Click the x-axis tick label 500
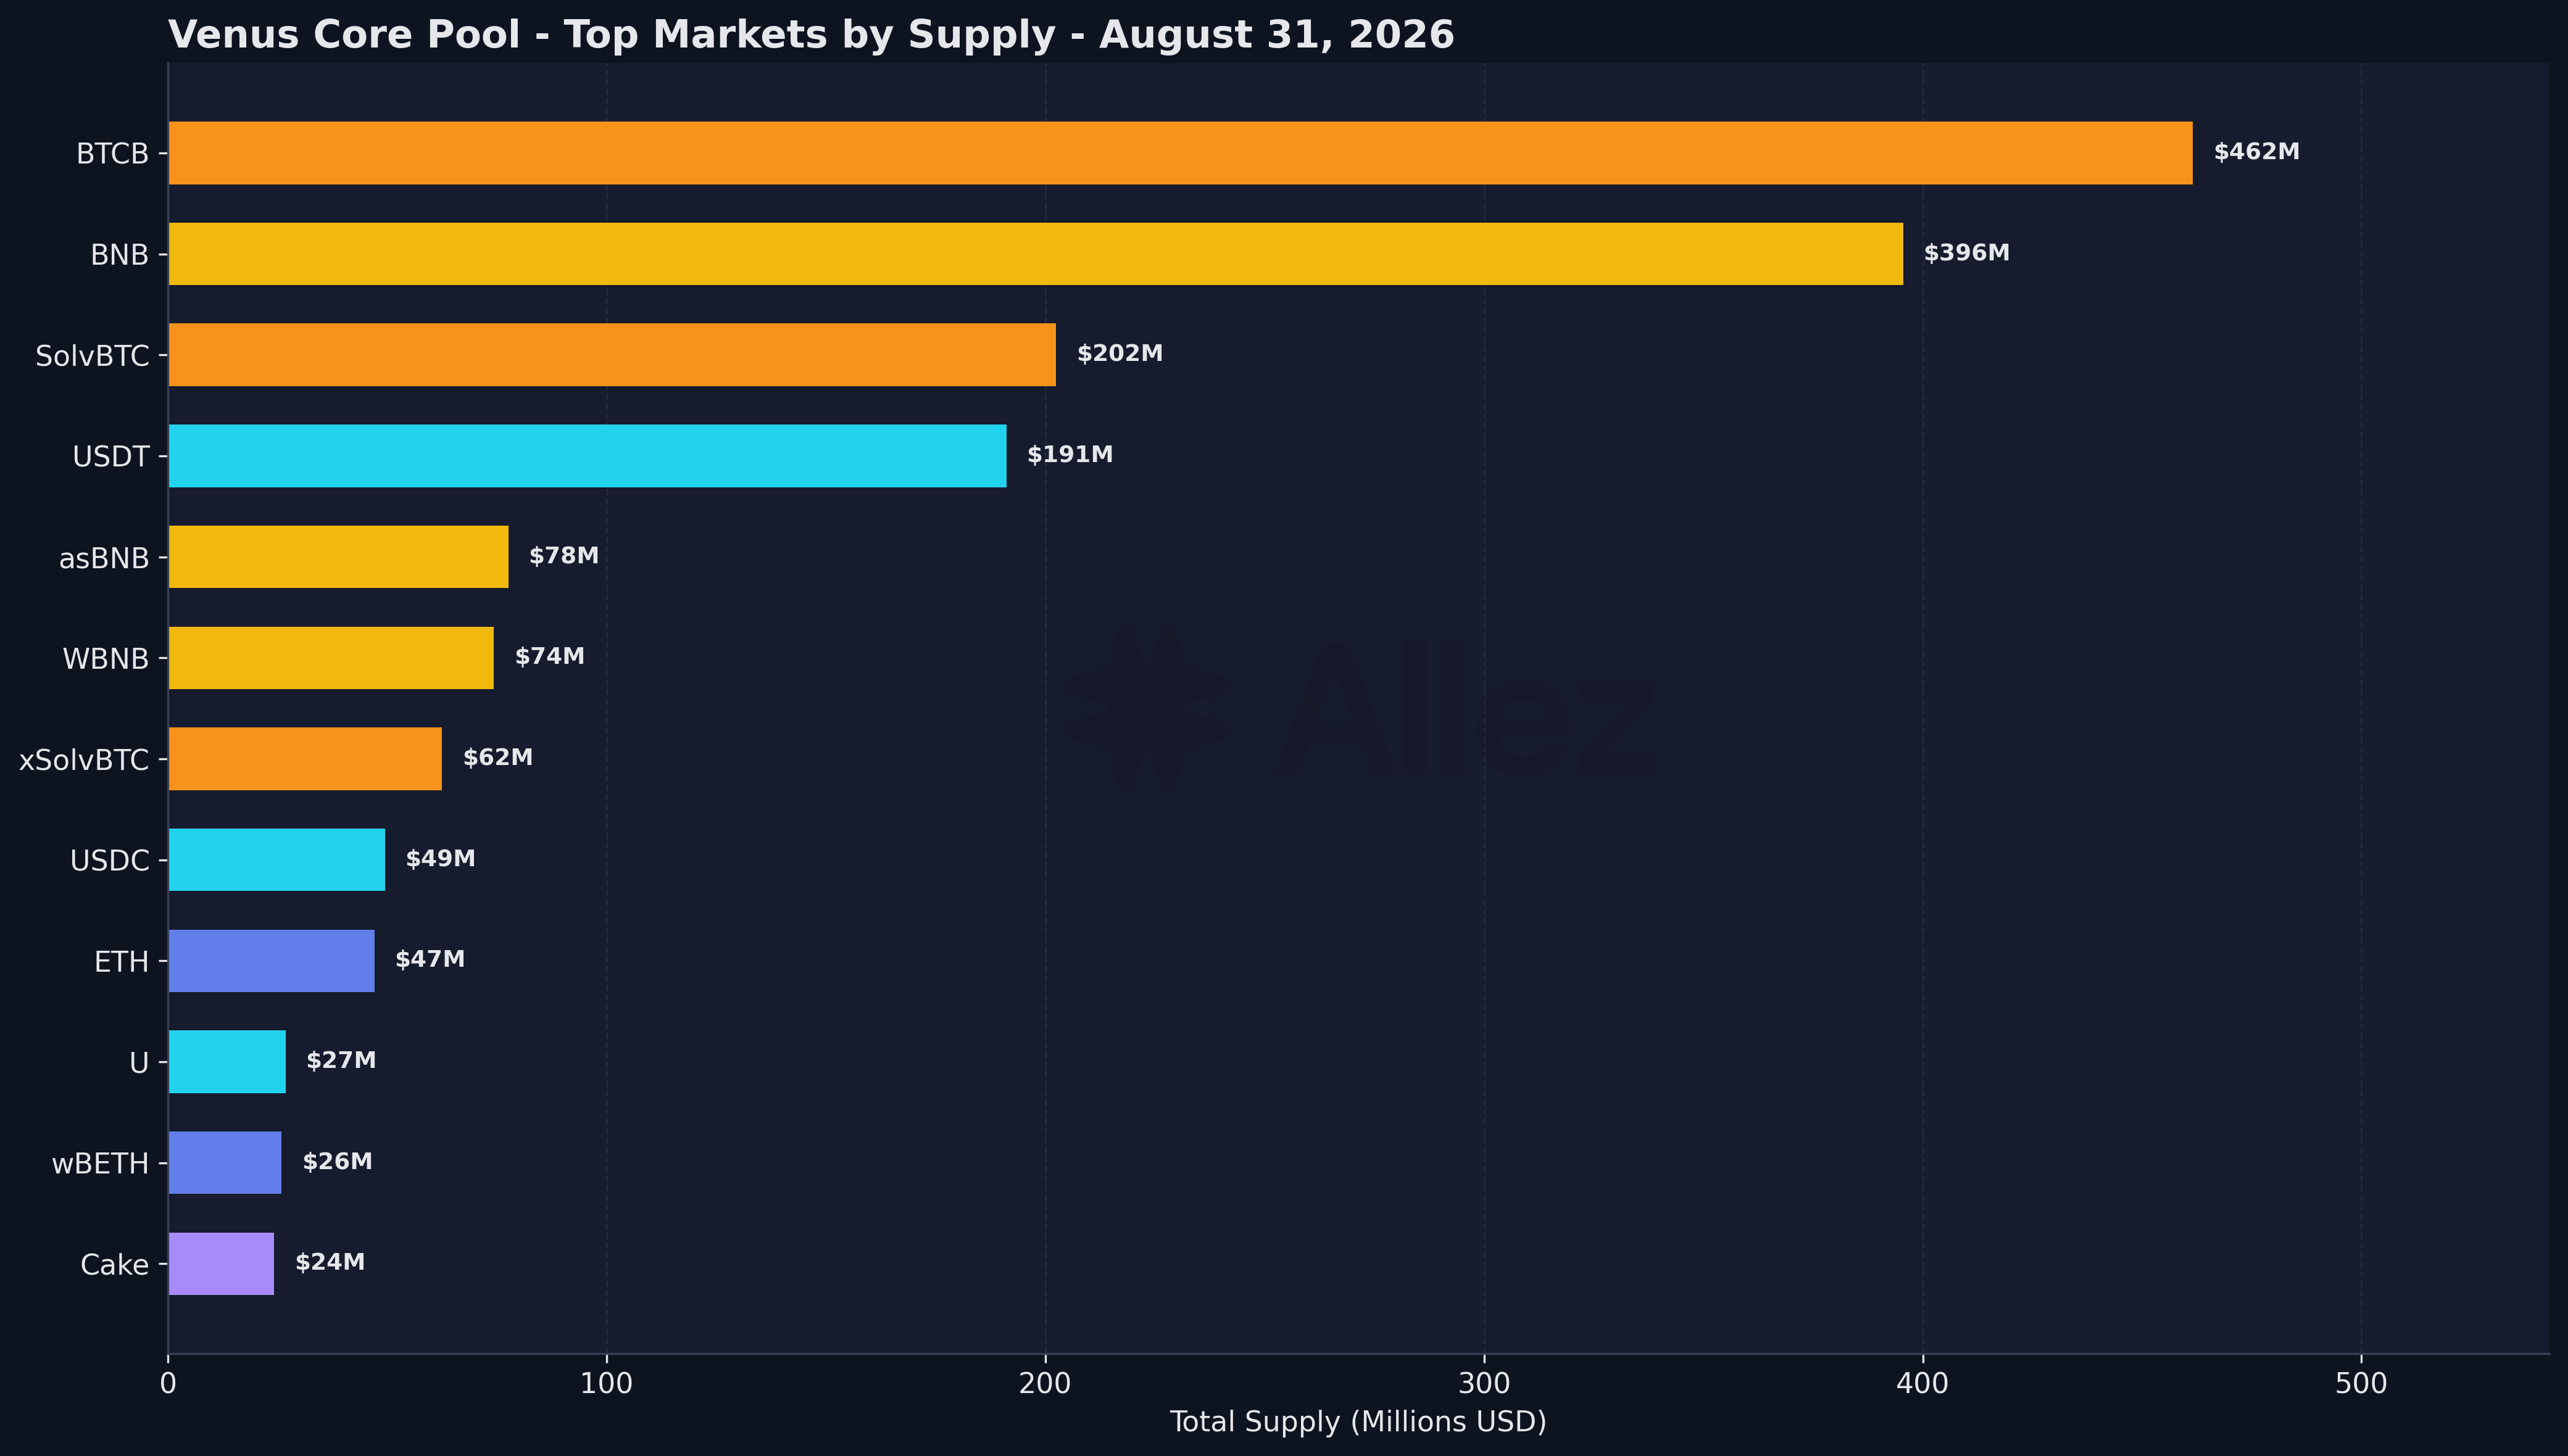The width and height of the screenshot is (2568, 1456). [x=2361, y=1384]
